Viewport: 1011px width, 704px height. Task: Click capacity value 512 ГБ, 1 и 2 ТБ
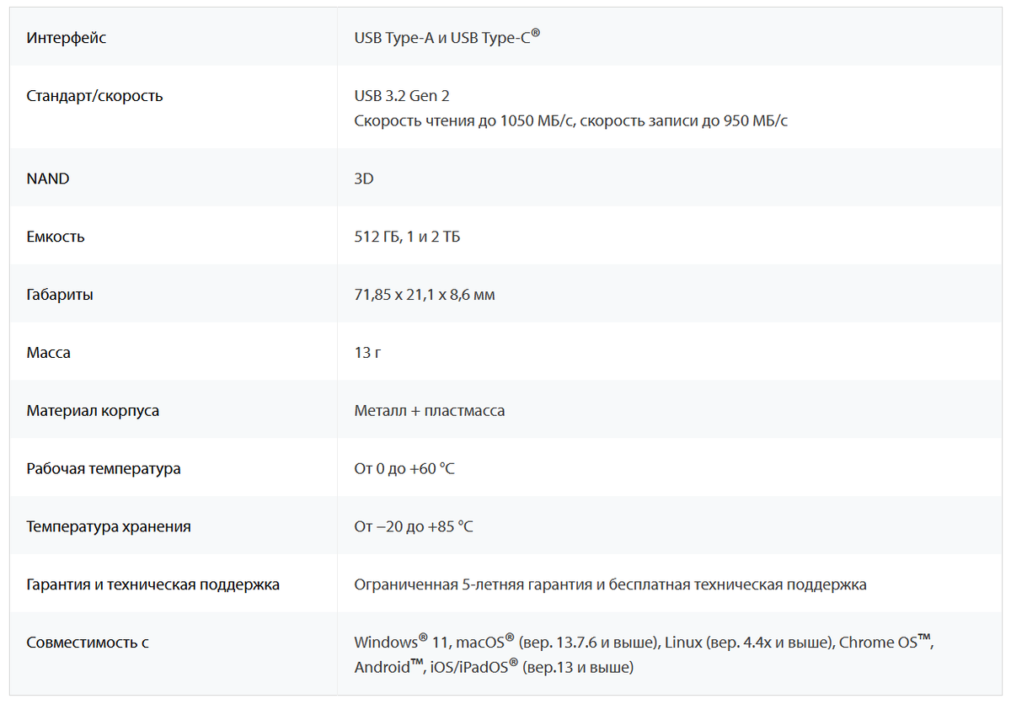point(408,237)
